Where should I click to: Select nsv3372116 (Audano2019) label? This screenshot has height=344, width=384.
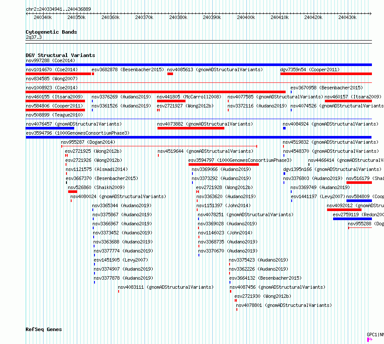(257, 106)
